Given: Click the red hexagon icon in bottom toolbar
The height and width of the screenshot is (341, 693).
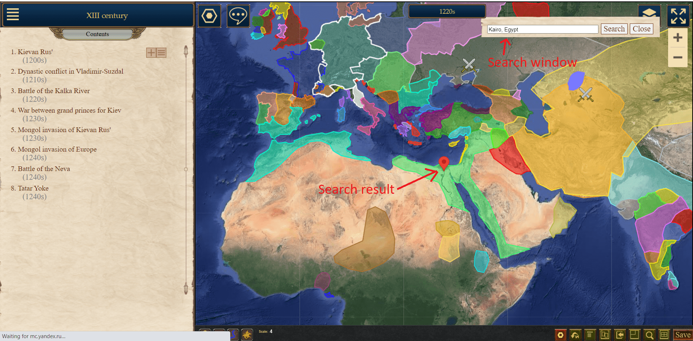Looking at the screenshot, I should coord(560,335).
